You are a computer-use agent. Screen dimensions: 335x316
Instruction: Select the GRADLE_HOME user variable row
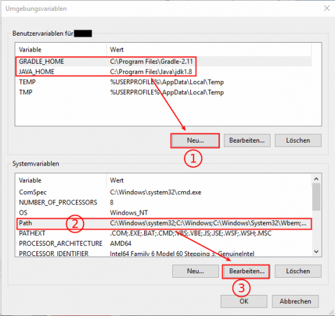(x=163, y=61)
